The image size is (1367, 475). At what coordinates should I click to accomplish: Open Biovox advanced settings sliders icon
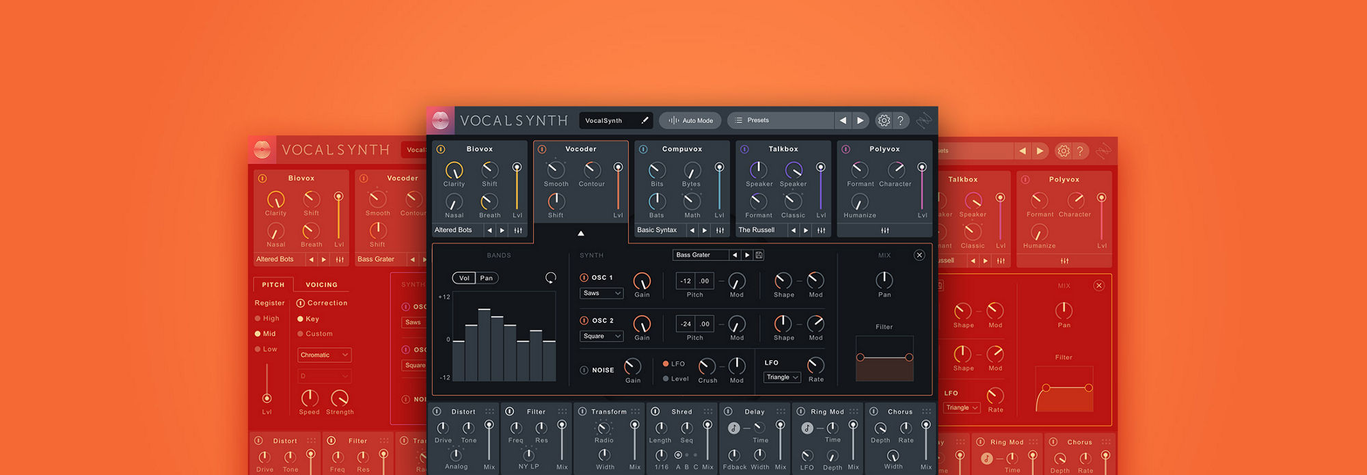(x=518, y=230)
